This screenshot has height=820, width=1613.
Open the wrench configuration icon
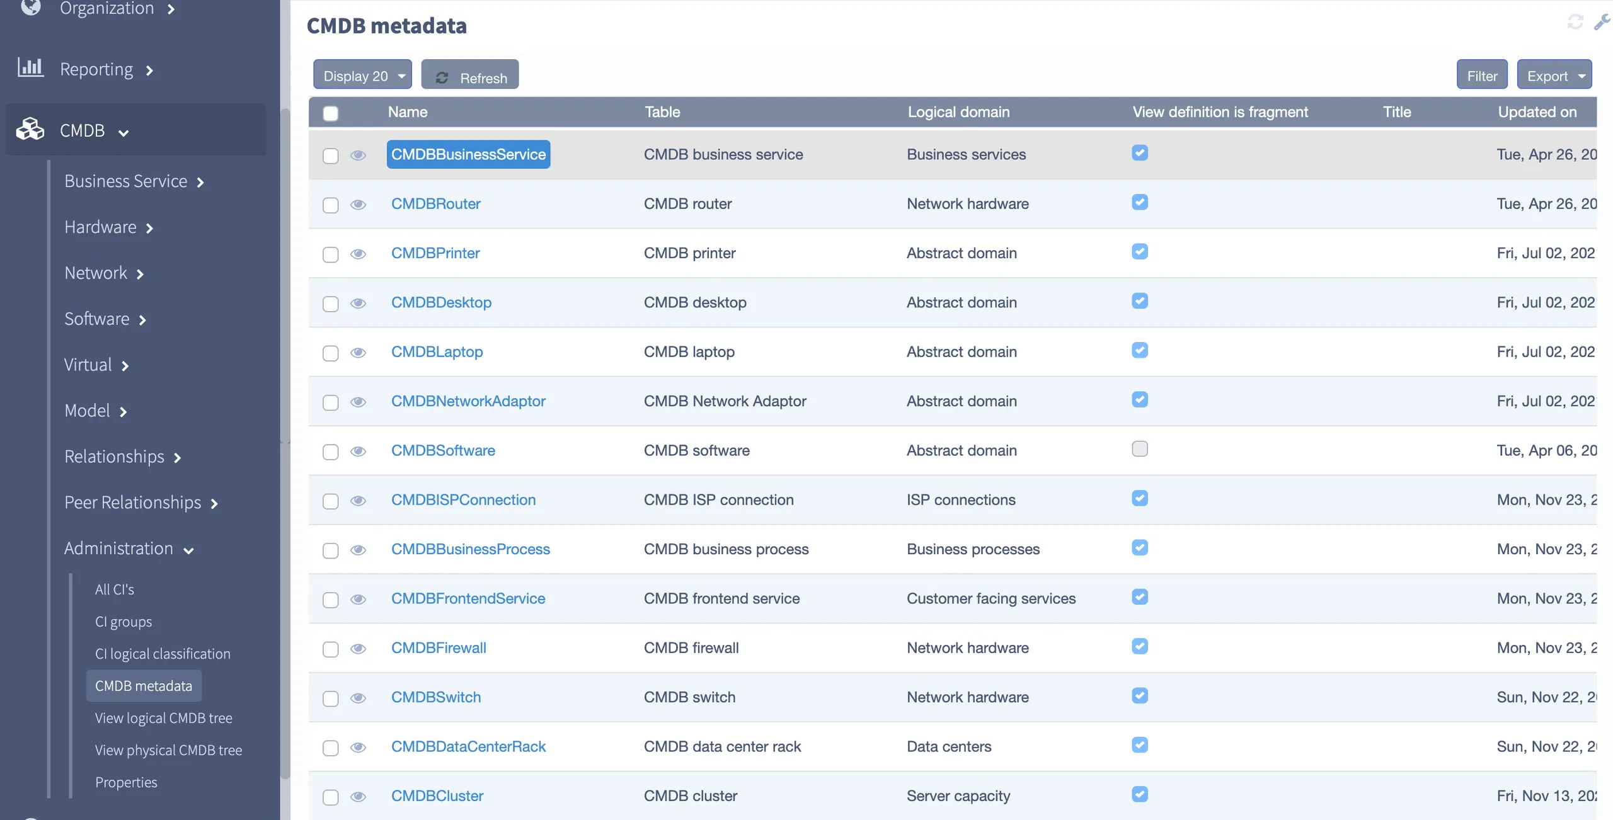point(1602,22)
